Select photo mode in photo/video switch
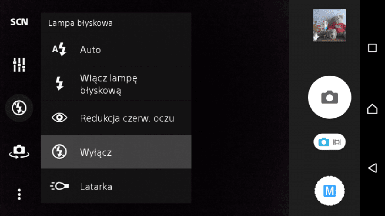385x216 pixels. tap(324, 142)
